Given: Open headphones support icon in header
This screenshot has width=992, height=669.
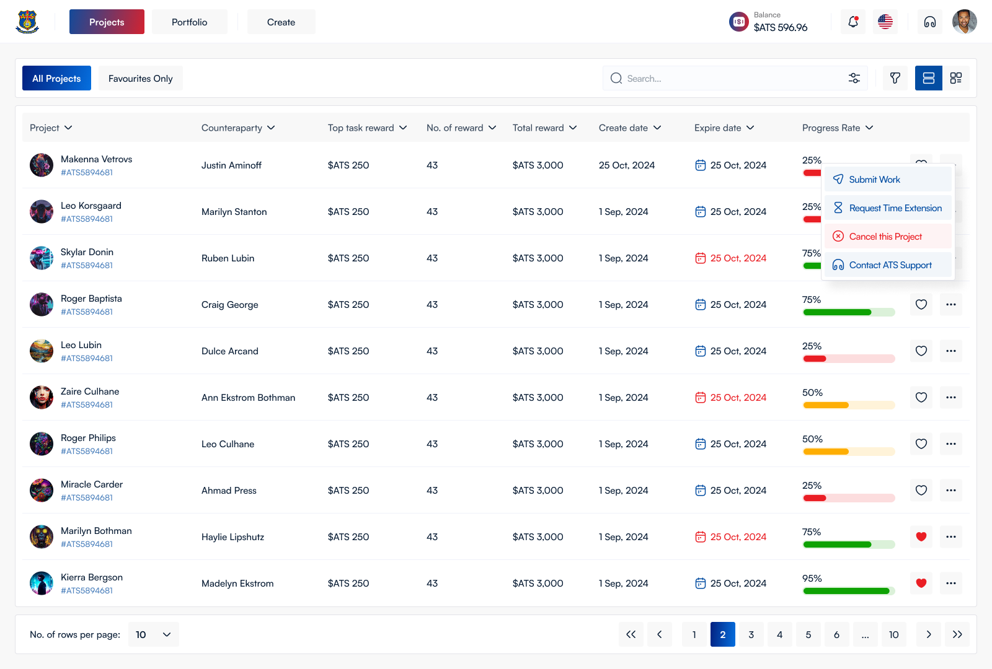Looking at the screenshot, I should coord(929,22).
